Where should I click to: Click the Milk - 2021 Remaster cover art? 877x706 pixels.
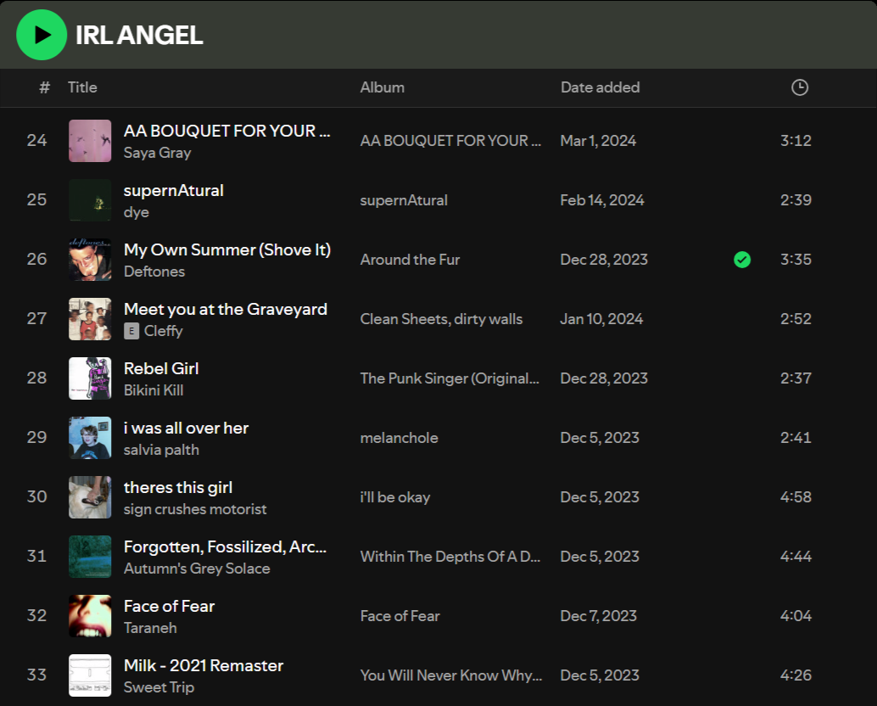(90, 675)
